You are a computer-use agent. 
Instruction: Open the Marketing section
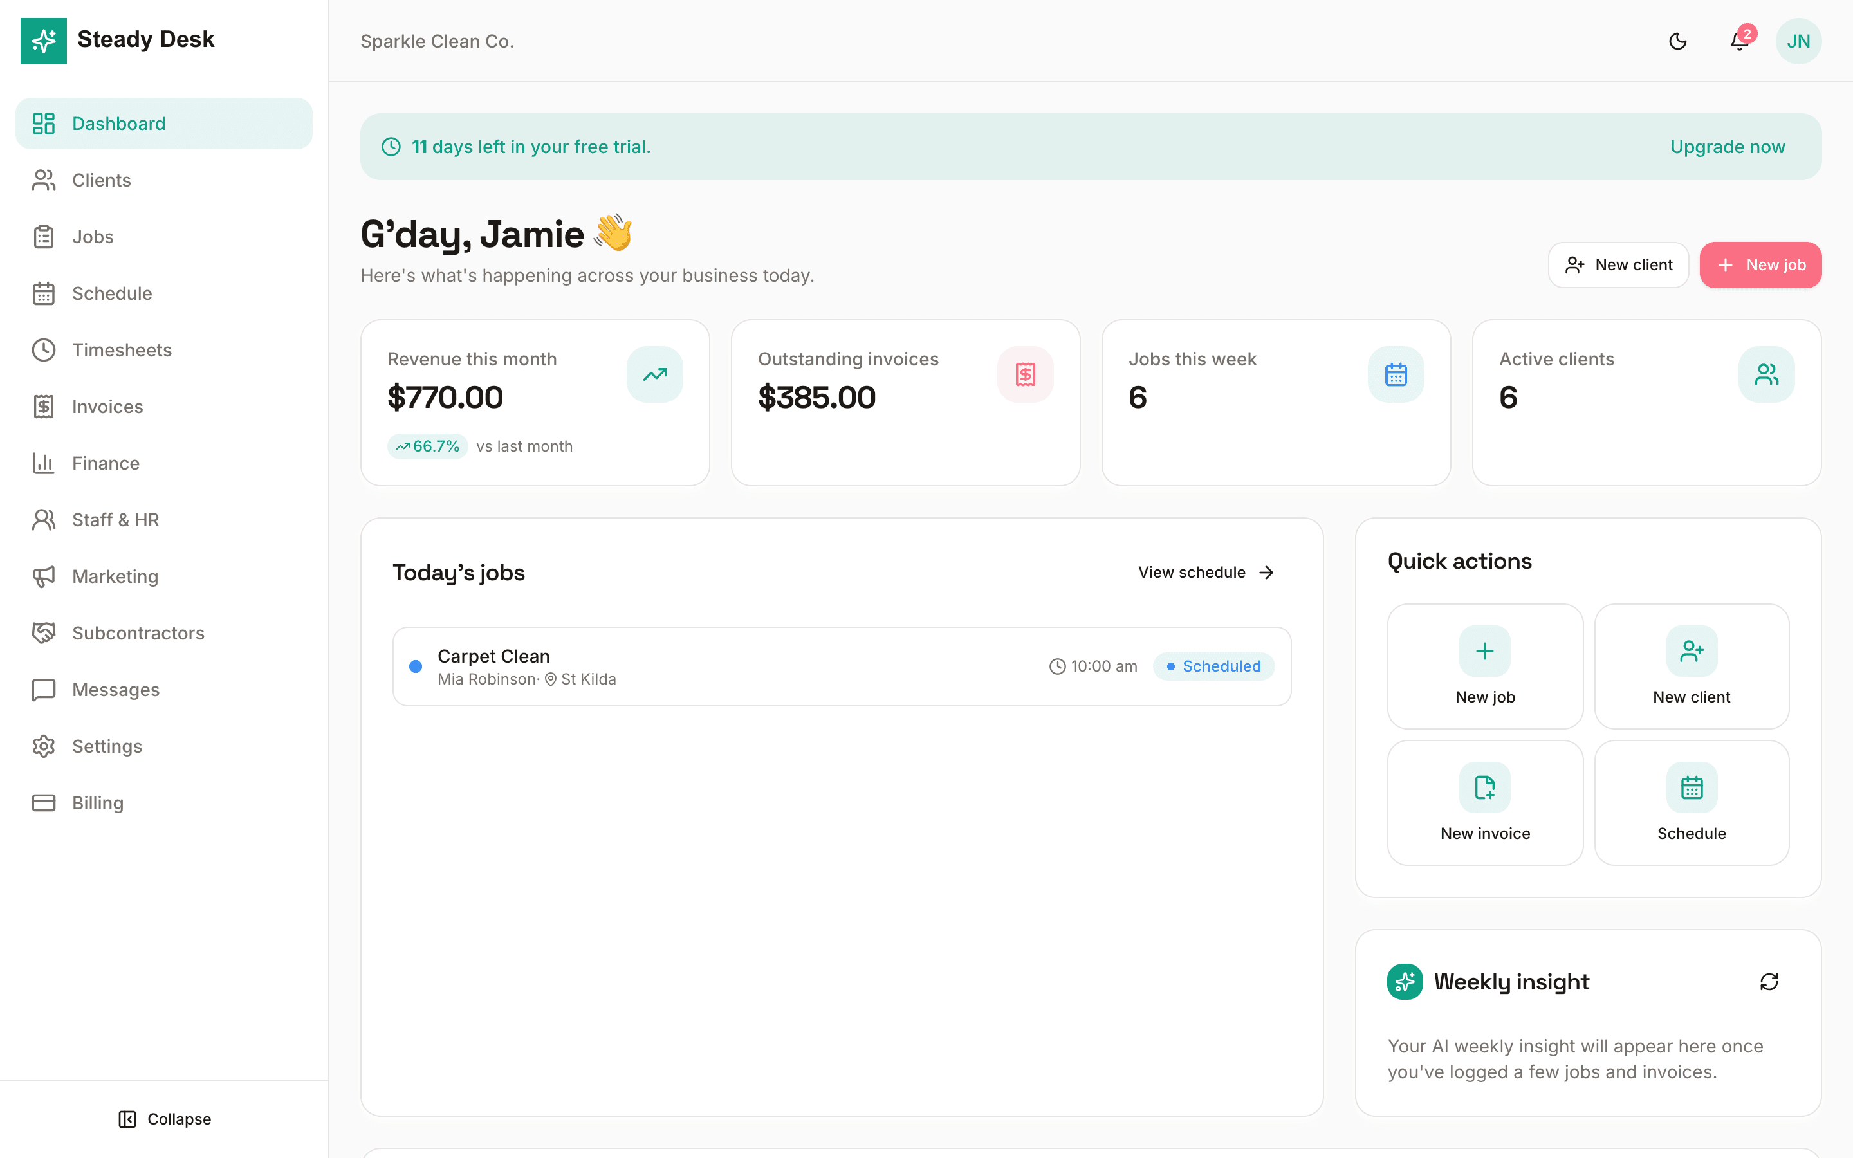(x=164, y=576)
